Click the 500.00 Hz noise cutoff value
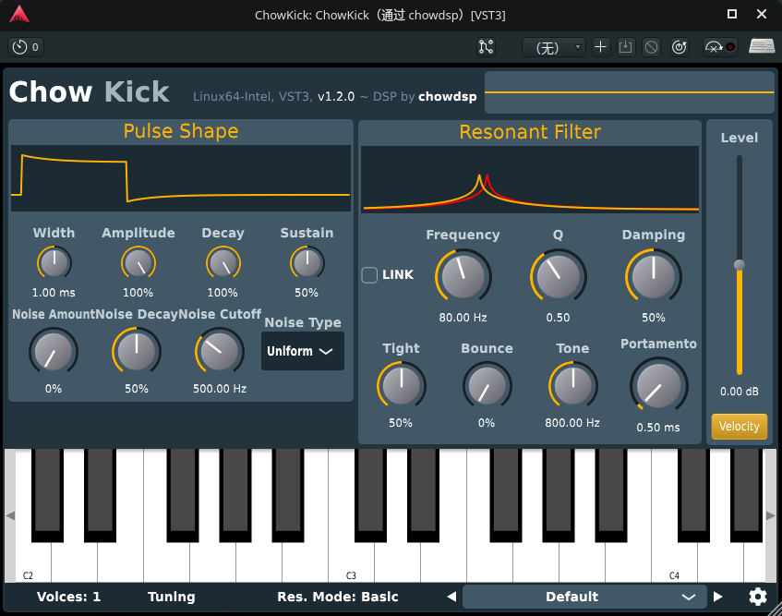 tap(220, 389)
